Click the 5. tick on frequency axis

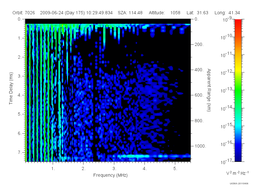pos(175,169)
